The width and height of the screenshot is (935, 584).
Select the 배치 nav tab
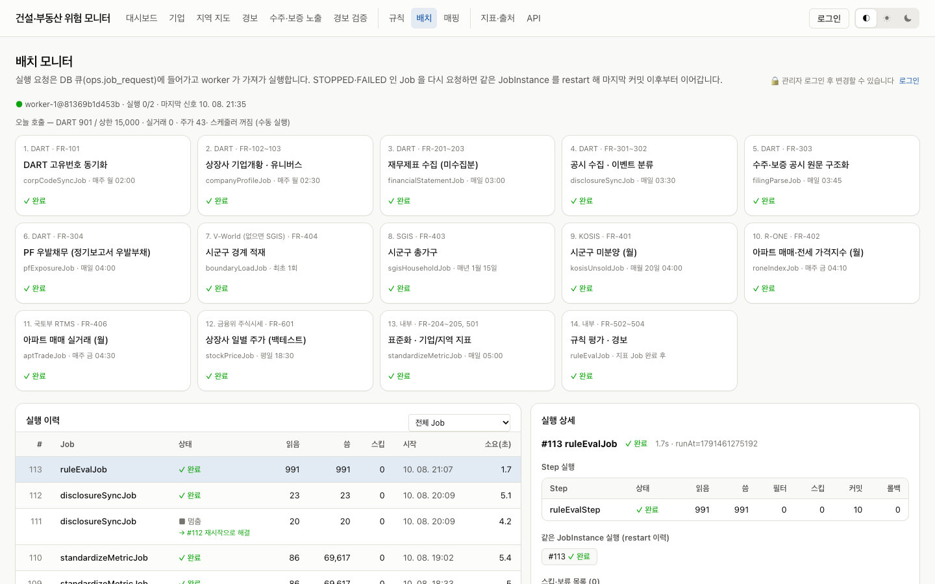click(x=424, y=18)
